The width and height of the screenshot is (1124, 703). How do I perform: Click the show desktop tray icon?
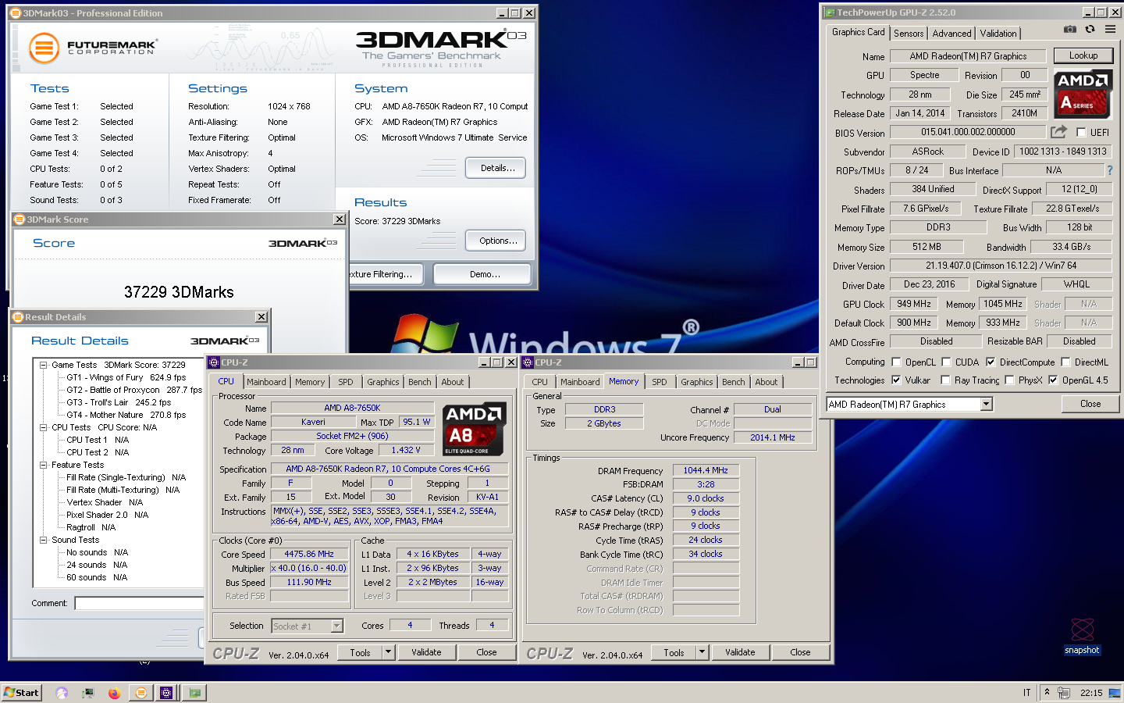(1114, 693)
